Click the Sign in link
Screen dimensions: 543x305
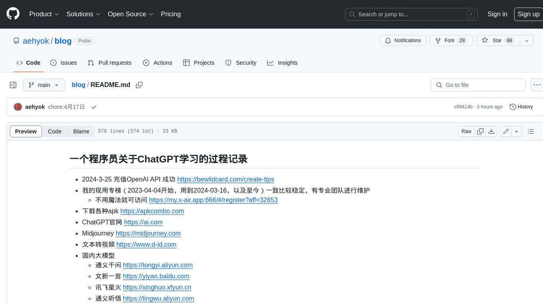497,14
